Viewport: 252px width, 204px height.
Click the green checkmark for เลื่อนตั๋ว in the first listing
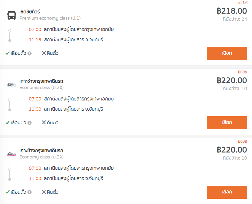pos(7,53)
